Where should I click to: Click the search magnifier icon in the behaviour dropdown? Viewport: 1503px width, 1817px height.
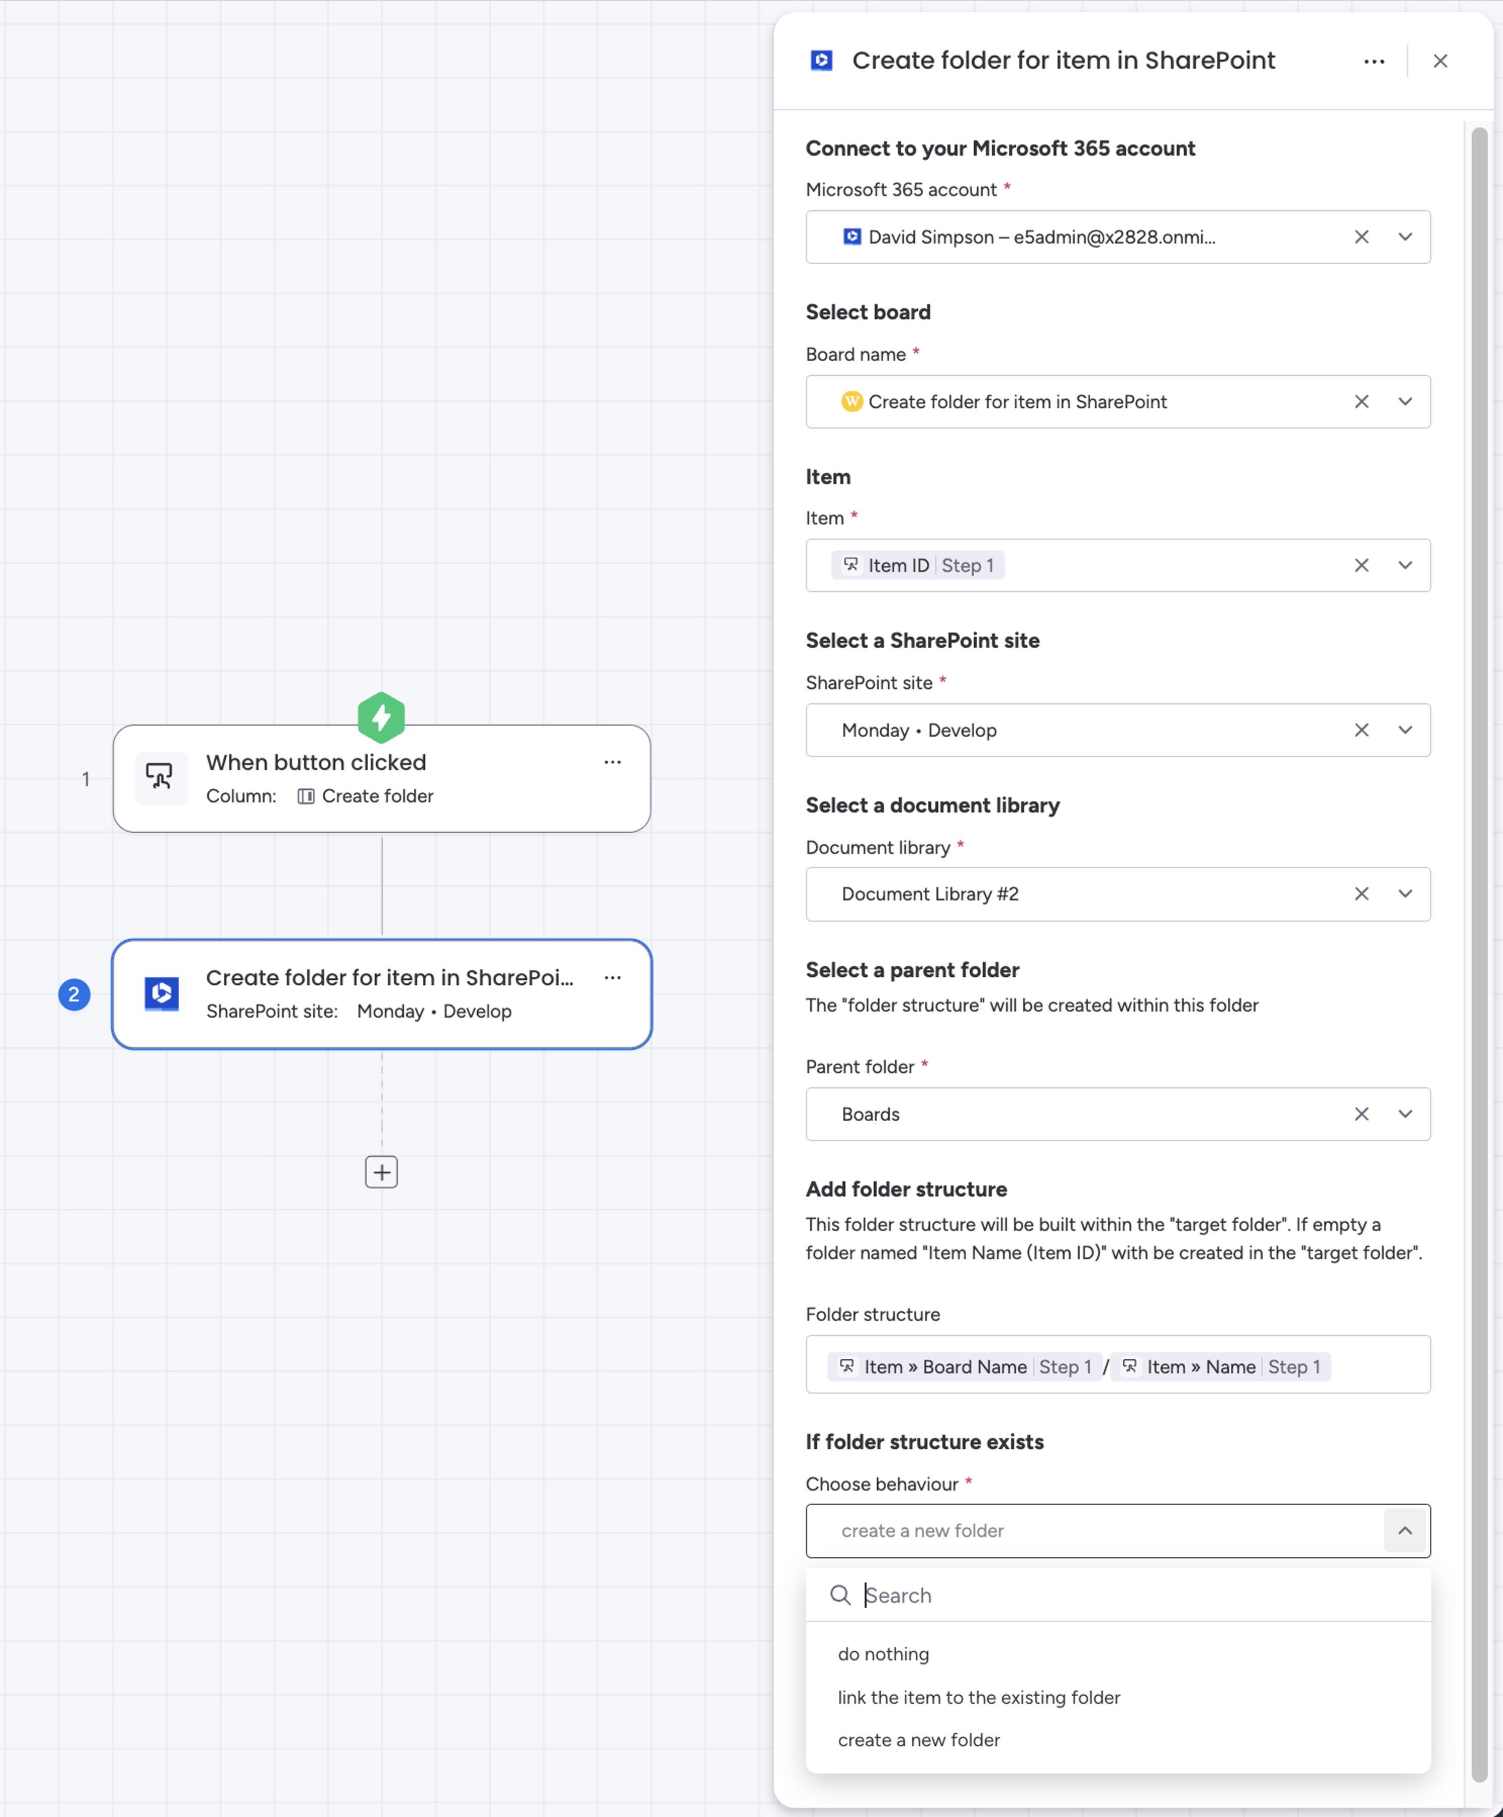pyautogui.click(x=840, y=1595)
